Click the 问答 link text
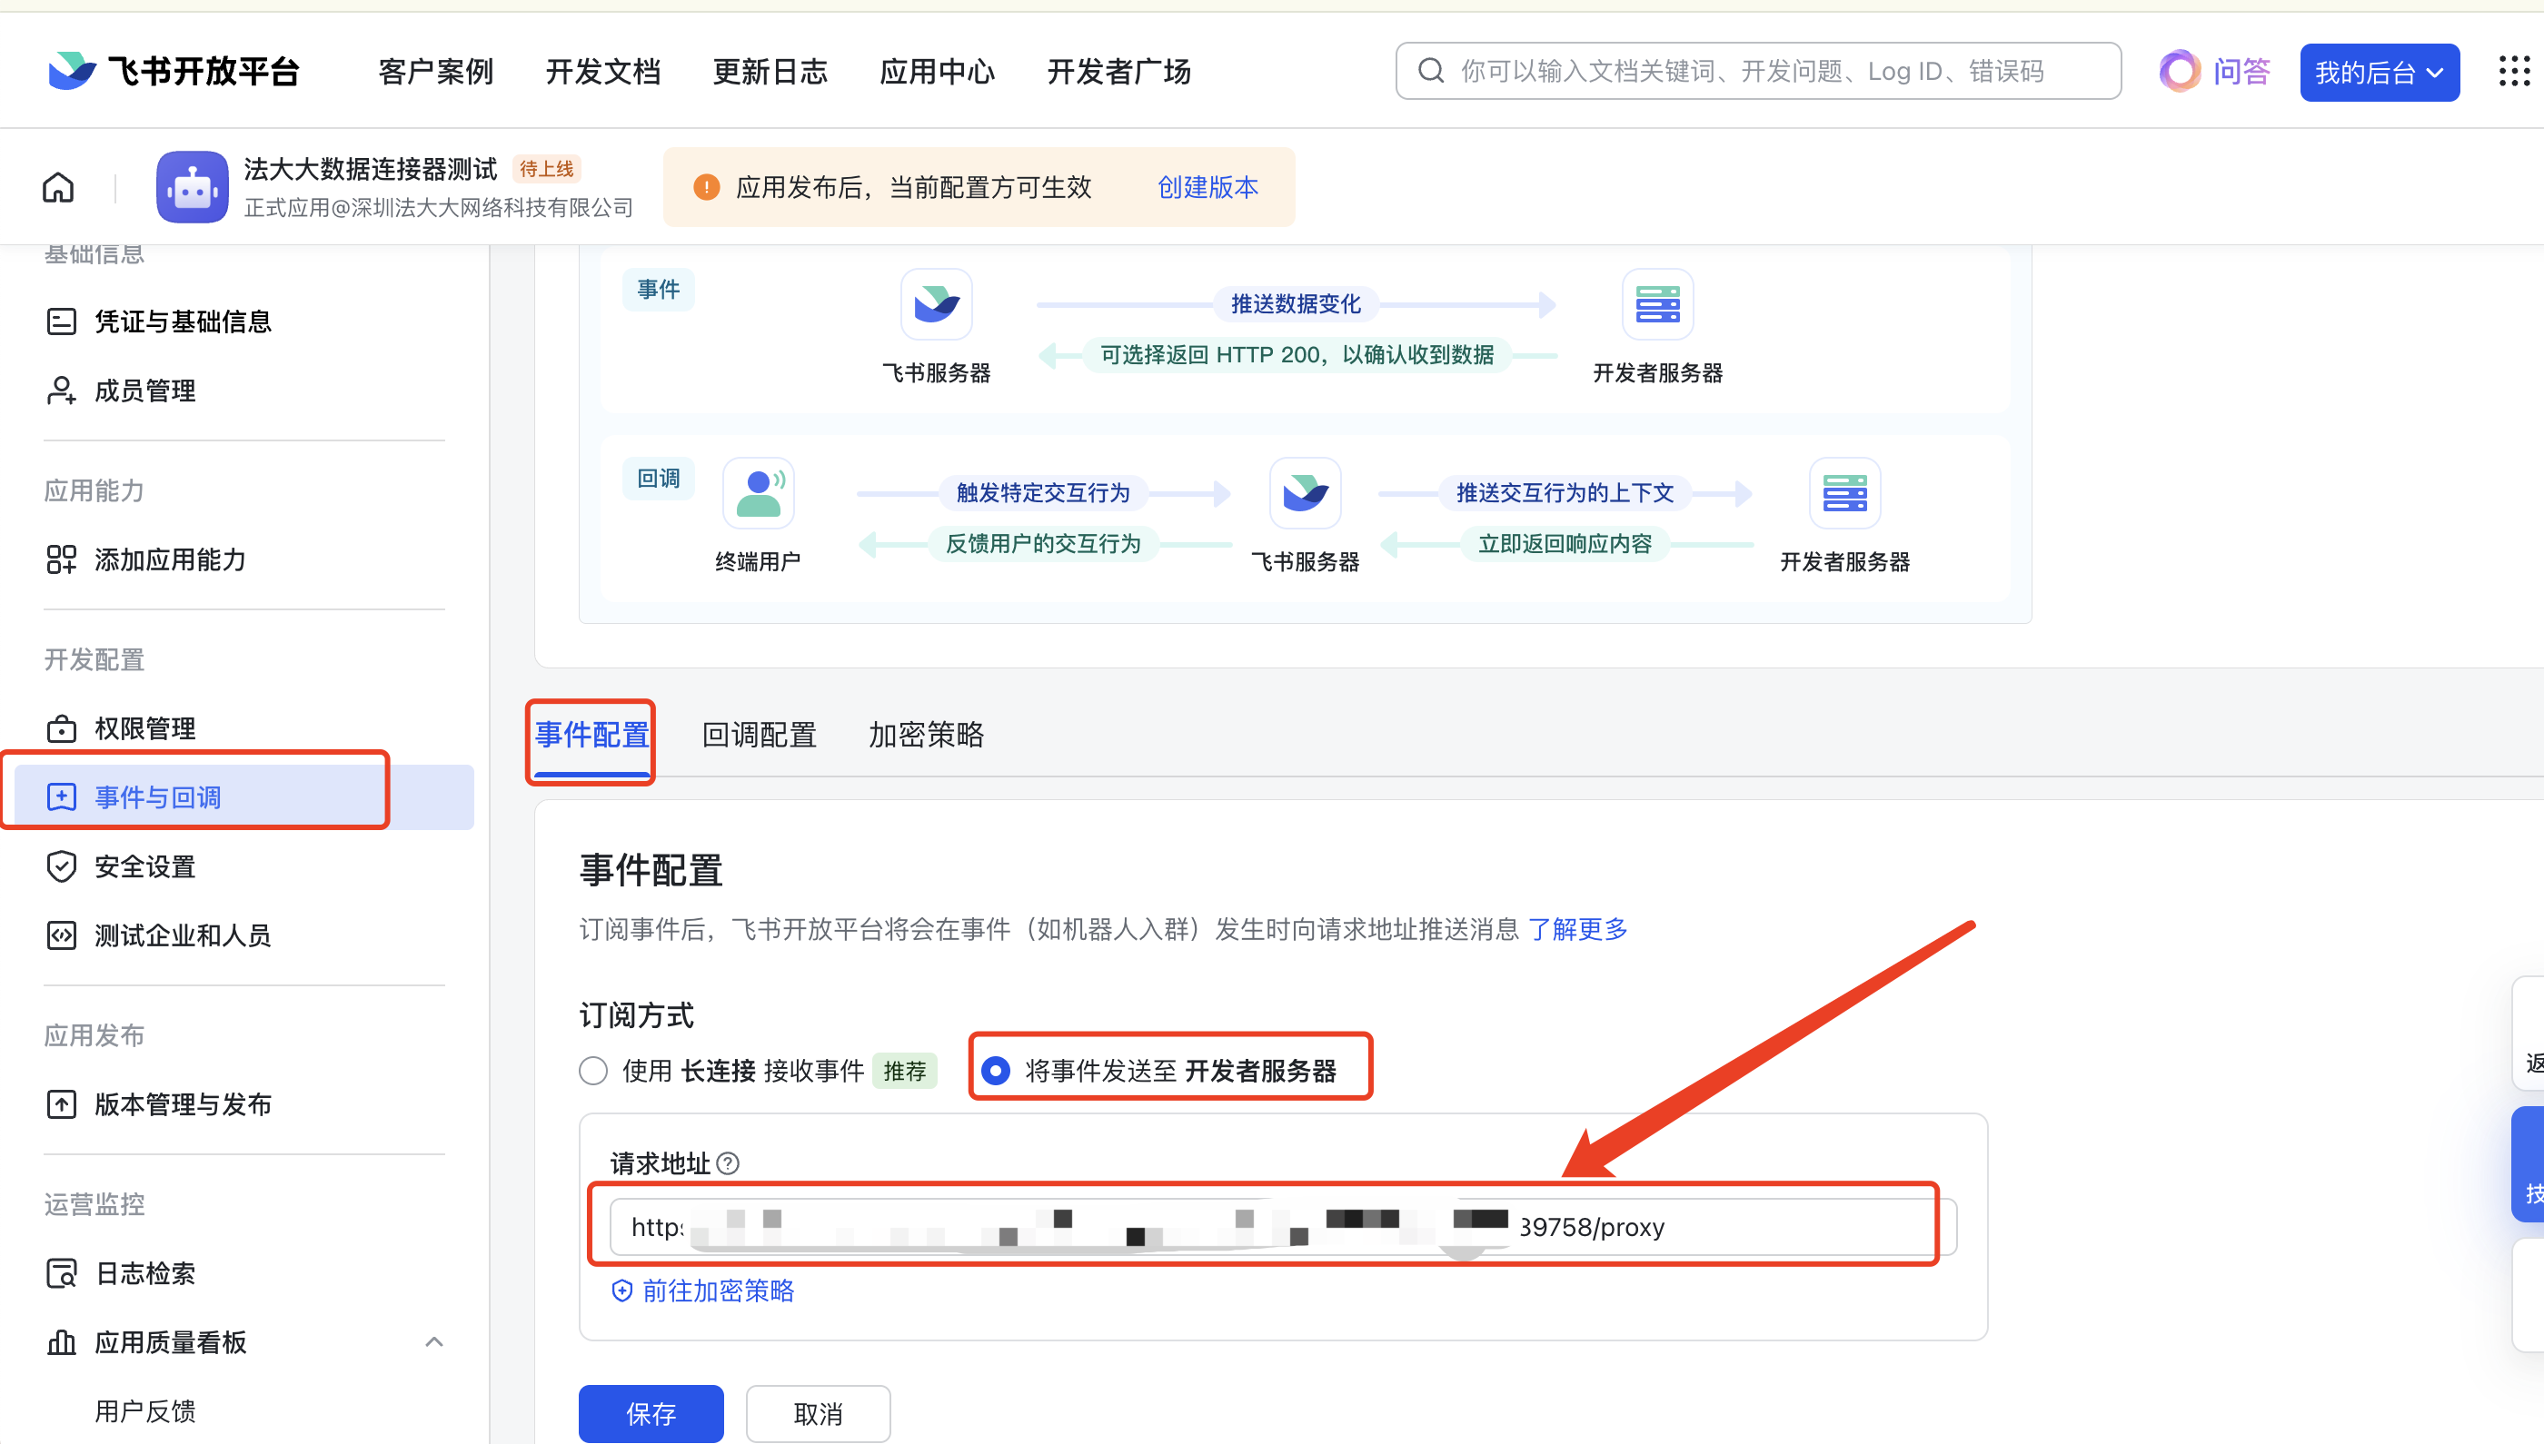Screen dimensions: 2544x1444 [2241, 72]
